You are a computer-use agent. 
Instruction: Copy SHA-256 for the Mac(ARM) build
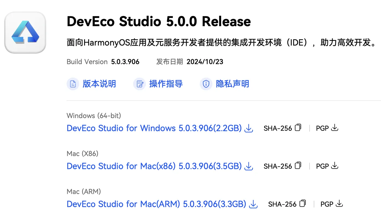pos(303,204)
